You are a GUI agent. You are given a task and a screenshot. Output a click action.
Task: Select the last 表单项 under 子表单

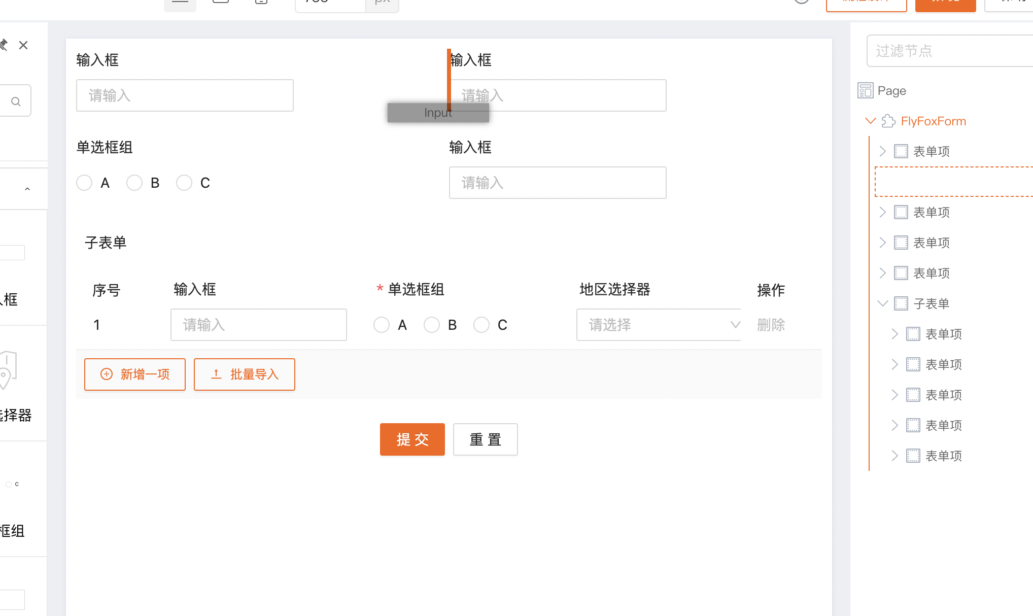[943, 456]
